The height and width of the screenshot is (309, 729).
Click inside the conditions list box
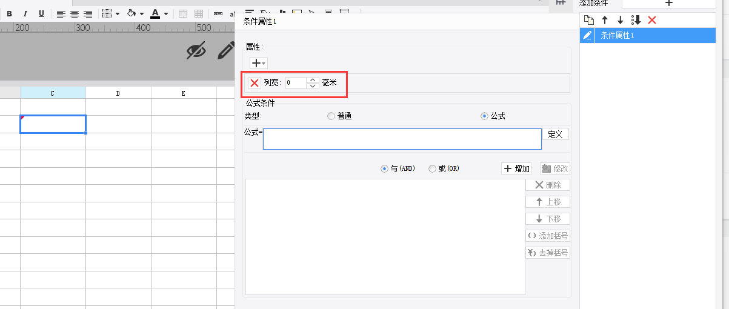click(385, 237)
